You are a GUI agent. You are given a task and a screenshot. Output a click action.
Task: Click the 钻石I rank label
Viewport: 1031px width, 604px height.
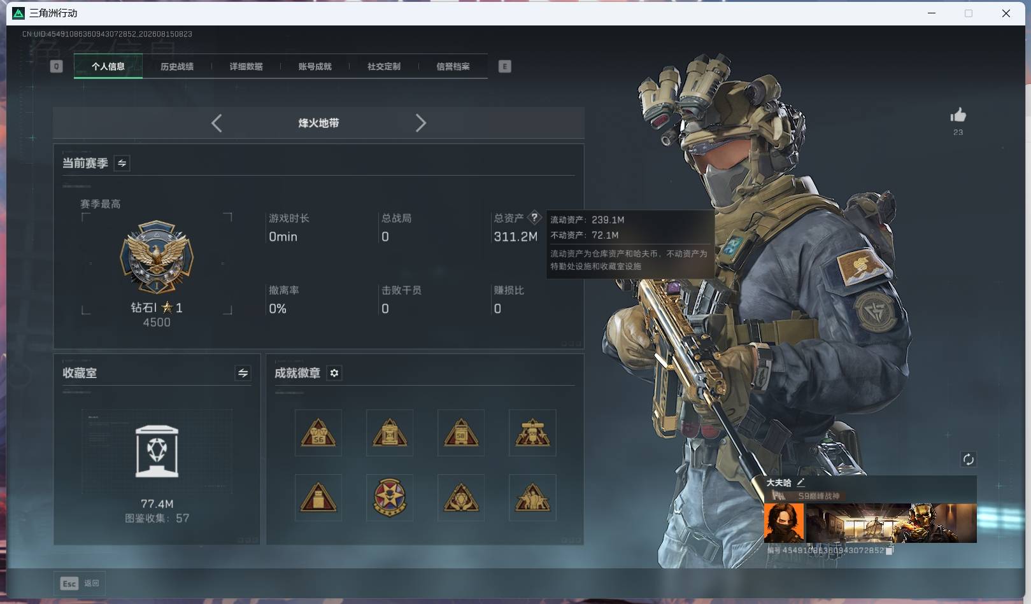click(x=157, y=307)
